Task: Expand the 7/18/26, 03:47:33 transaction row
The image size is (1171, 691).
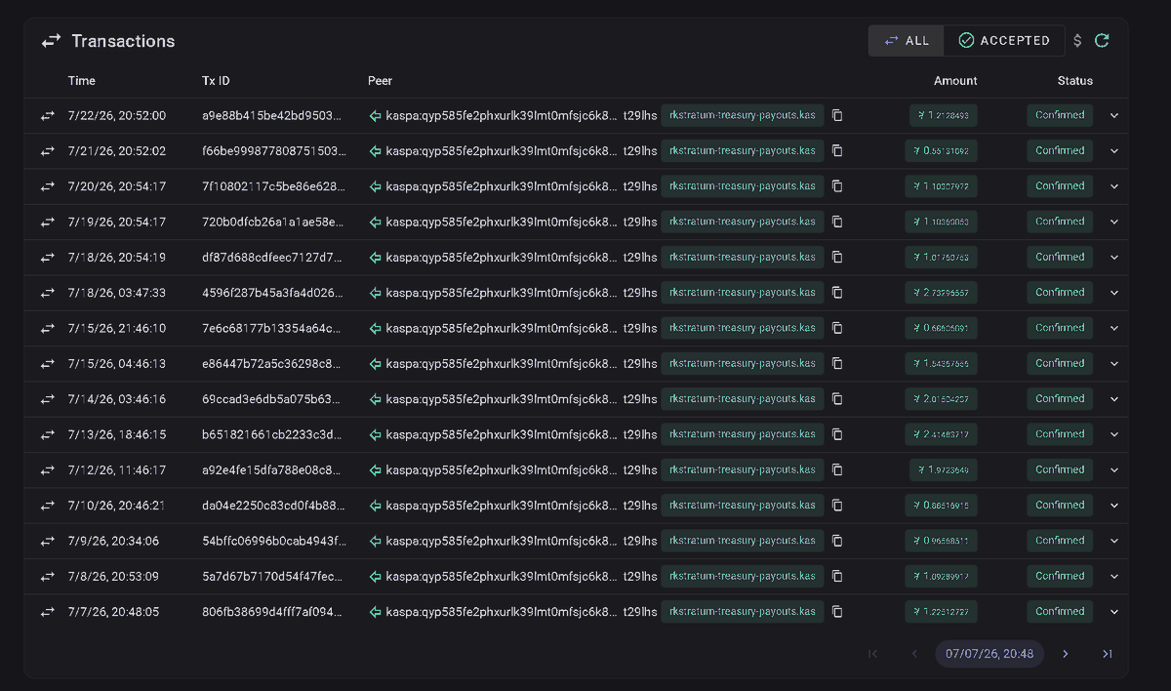Action: (1114, 293)
